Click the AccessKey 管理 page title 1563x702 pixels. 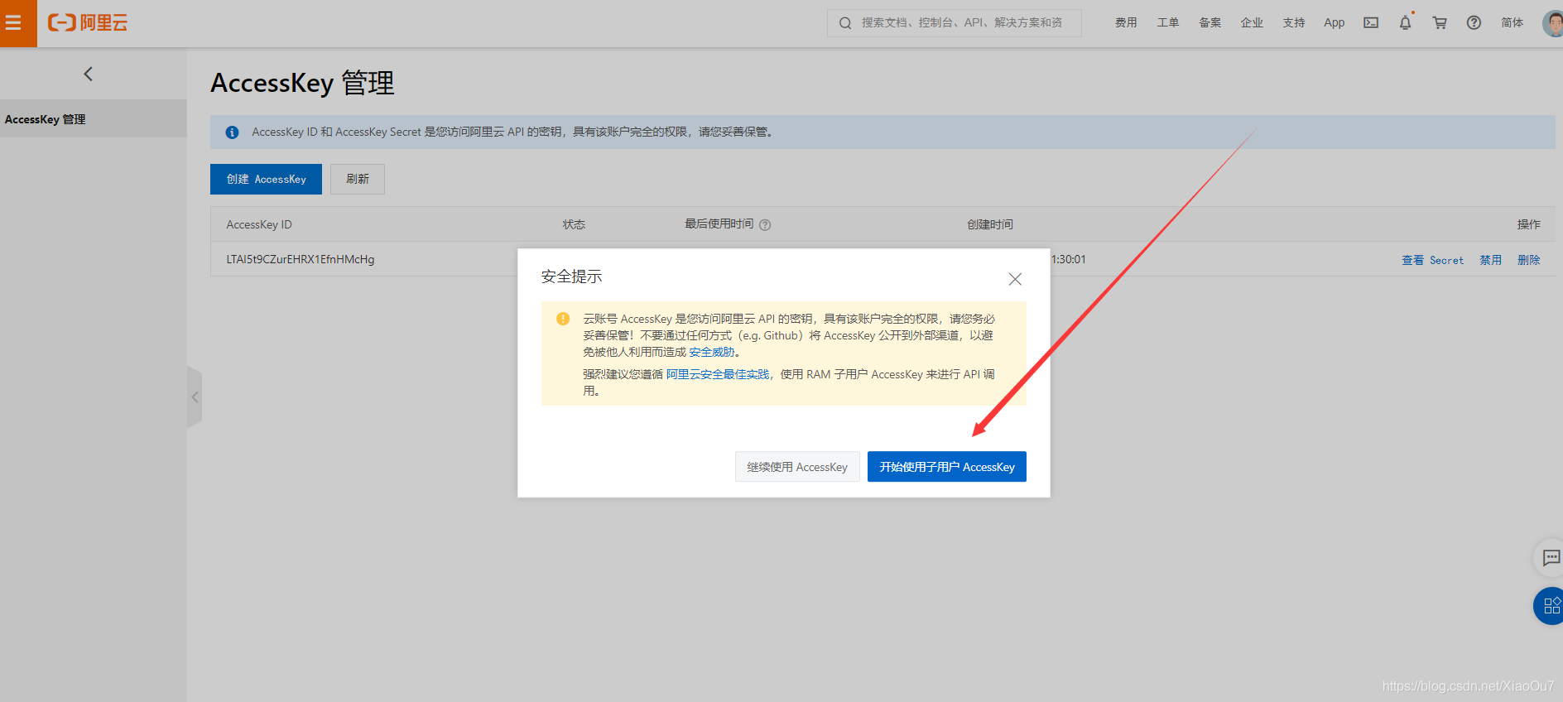point(302,83)
